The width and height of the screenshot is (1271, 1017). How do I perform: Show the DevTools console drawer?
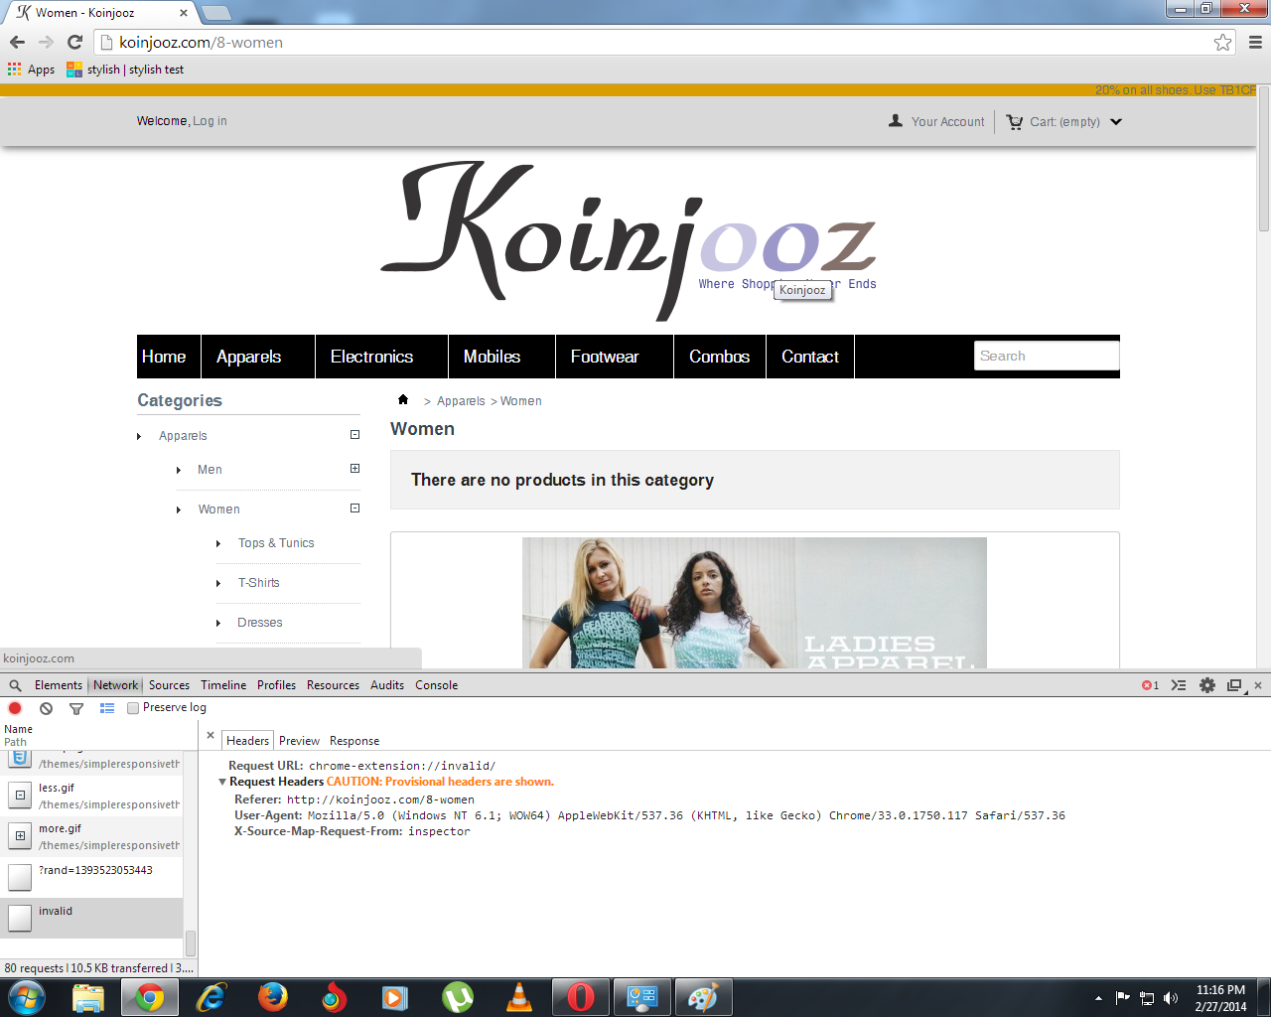click(x=1179, y=685)
